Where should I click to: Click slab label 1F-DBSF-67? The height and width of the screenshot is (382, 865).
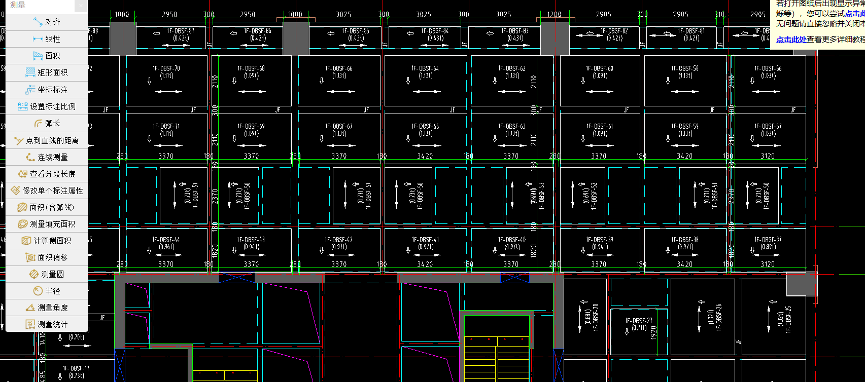[339, 126]
